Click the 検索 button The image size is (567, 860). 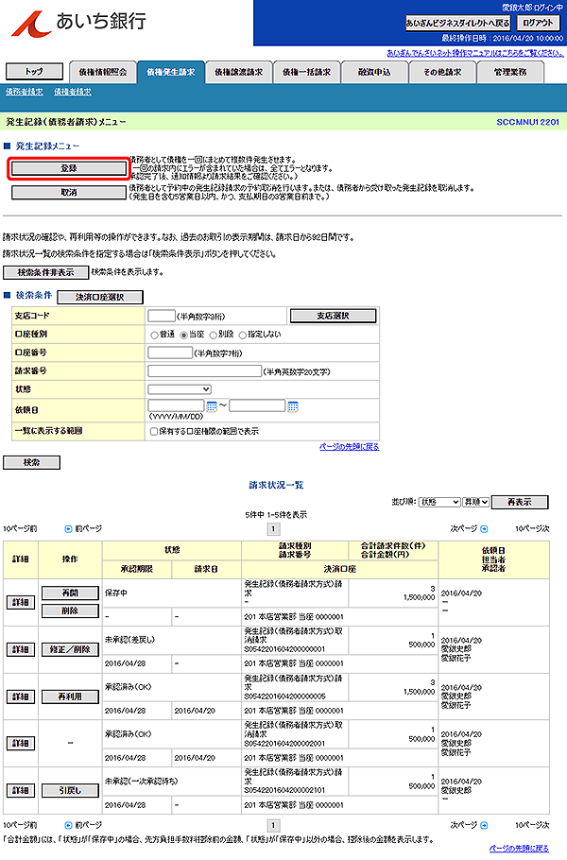coord(32,462)
